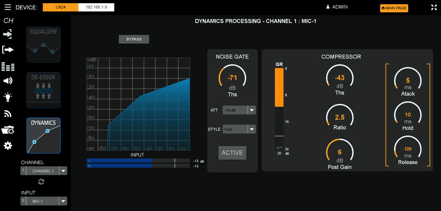Toggle the noise gate ACTIVE button
Viewport: 441px width, 211px height.
tap(232, 153)
